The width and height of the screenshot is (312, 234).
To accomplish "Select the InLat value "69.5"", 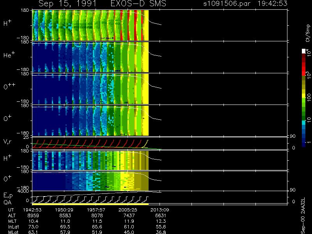I will click(65, 227).
